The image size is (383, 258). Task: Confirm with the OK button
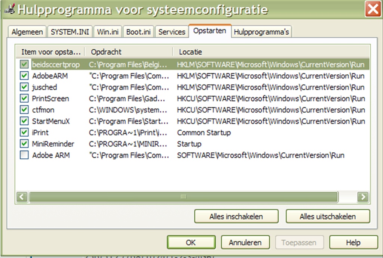191,242
